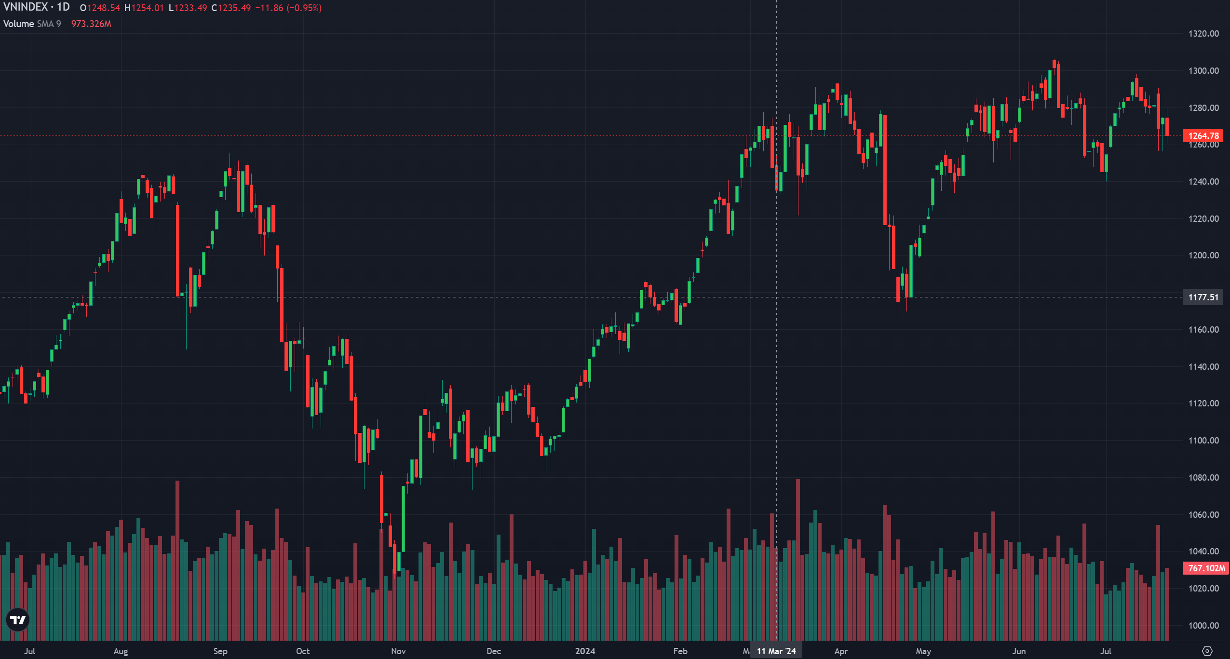The image size is (1230, 659).
Task: Click the VNINDEX 1D symbol title
Action: pos(37,7)
